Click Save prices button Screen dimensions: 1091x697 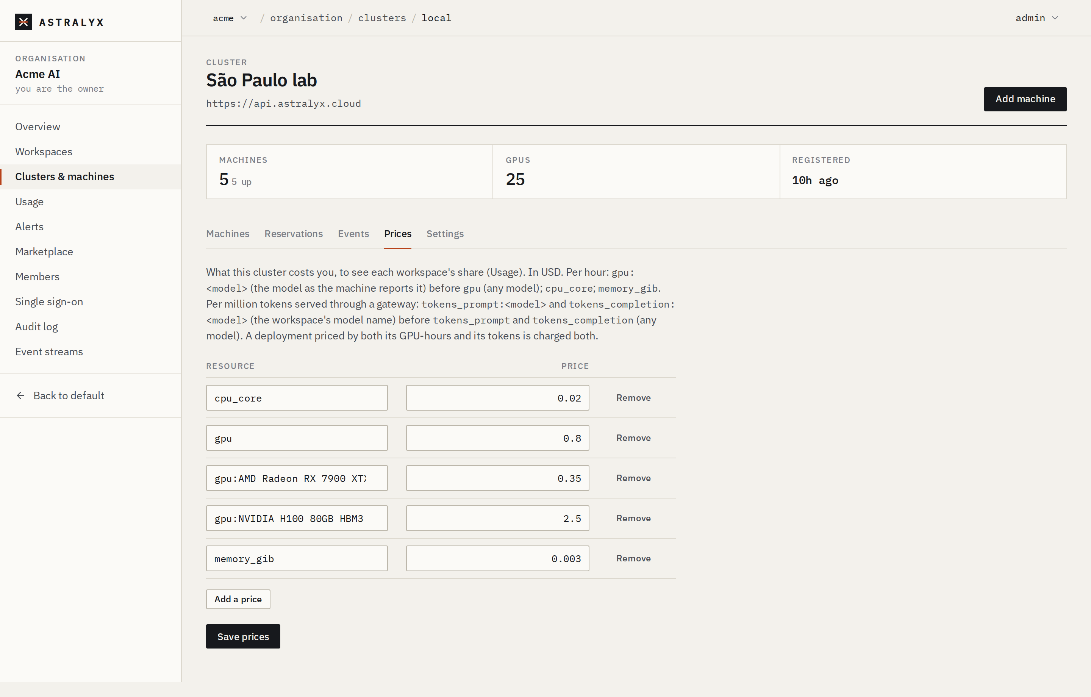point(243,636)
